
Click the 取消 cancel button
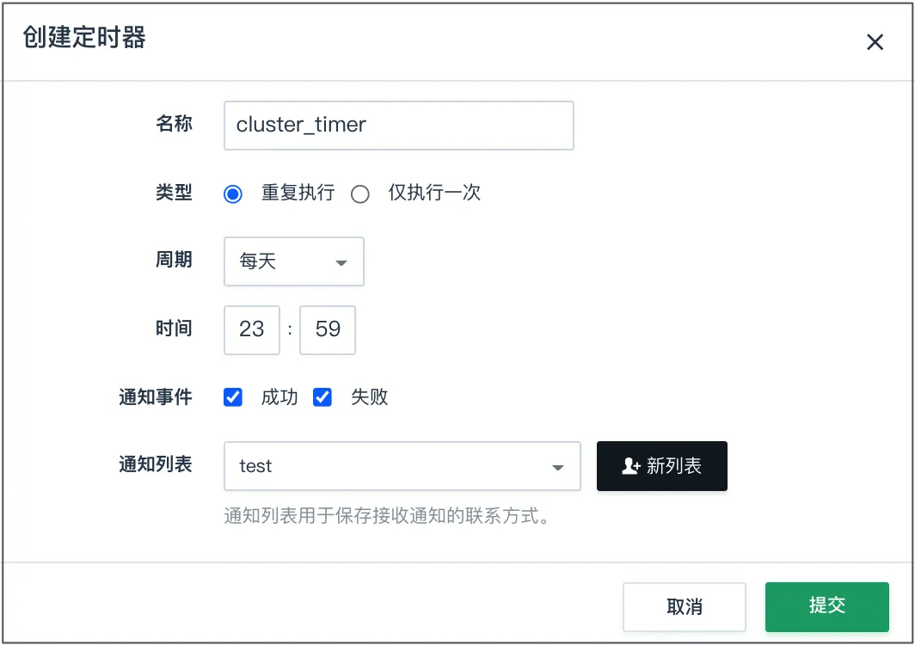[x=685, y=606]
